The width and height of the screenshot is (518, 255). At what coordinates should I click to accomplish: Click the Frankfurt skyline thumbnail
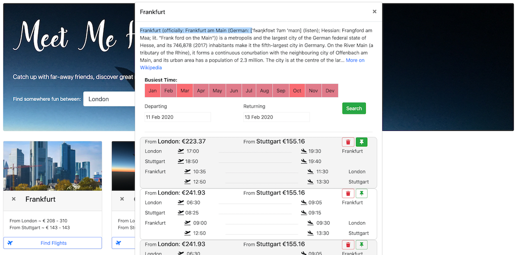(53, 166)
